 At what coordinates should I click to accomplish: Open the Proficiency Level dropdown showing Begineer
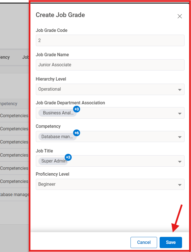(110, 184)
